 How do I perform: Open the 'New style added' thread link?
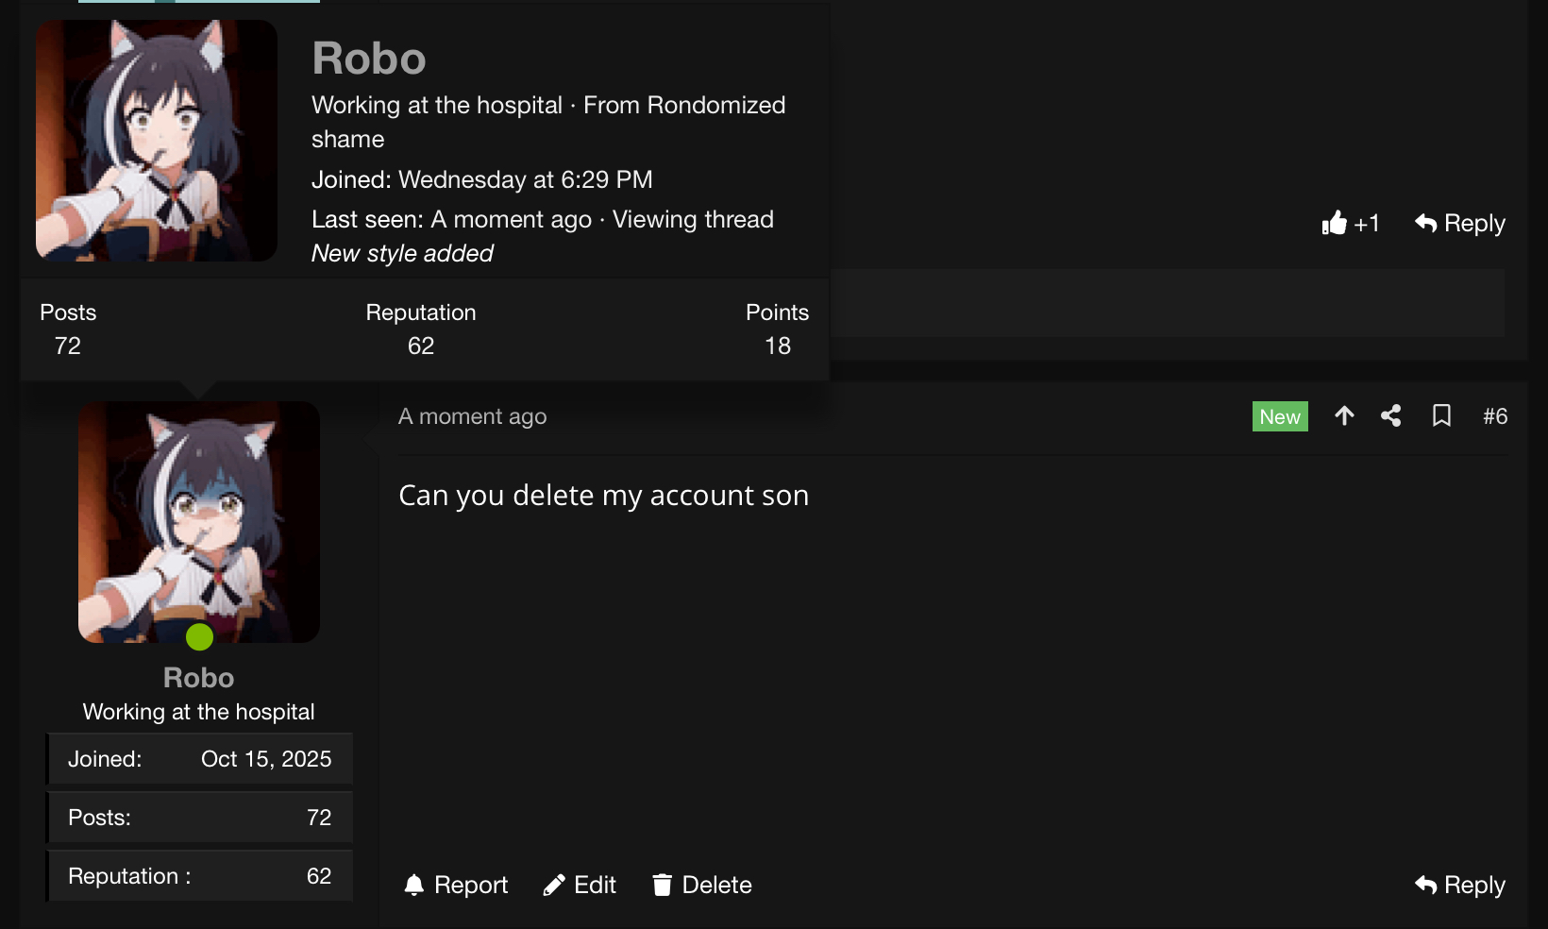coord(402,254)
